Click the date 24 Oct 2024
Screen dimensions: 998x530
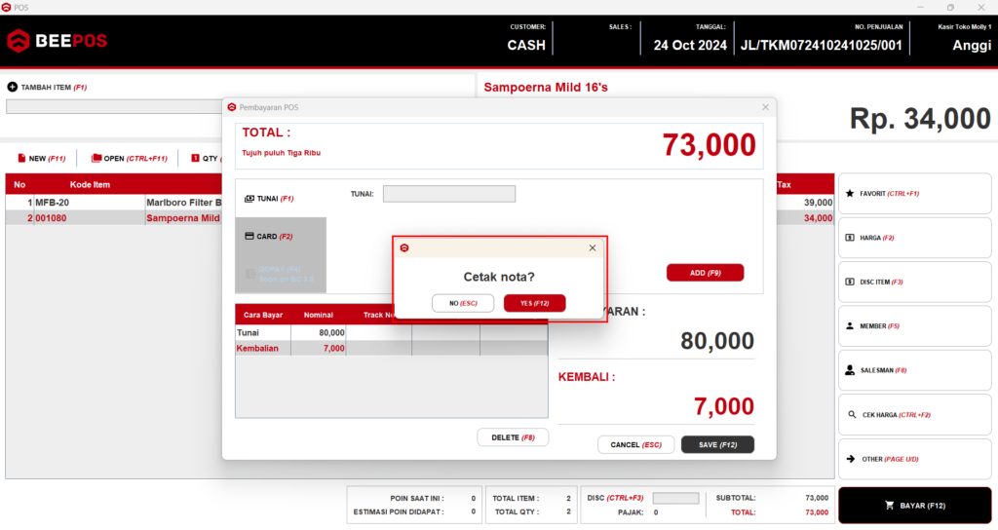click(690, 45)
